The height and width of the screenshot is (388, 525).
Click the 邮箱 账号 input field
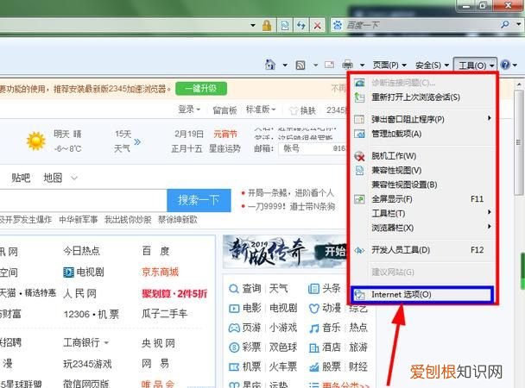point(312,148)
